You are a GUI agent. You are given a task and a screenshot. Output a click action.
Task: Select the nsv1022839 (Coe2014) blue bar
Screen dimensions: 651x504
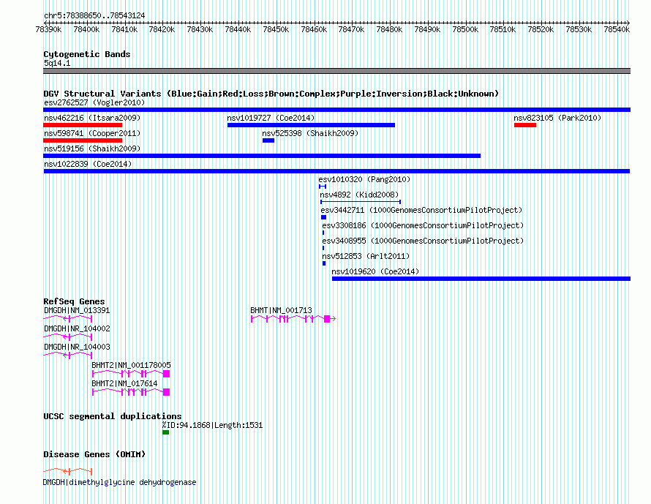(x=336, y=171)
